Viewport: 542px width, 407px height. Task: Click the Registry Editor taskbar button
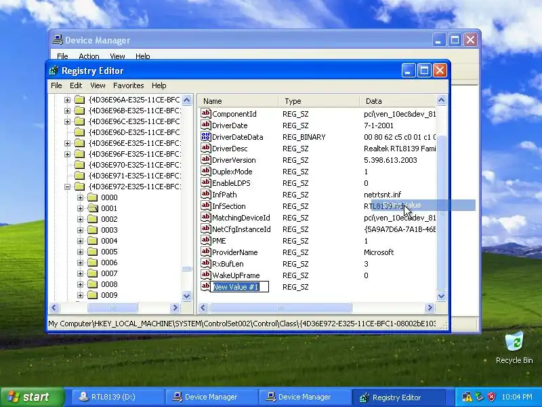click(x=398, y=397)
